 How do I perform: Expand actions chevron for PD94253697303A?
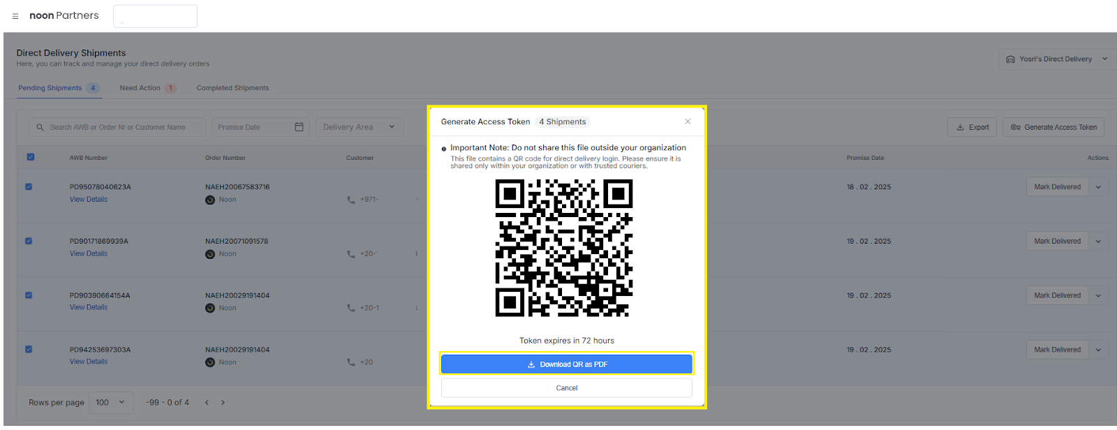coord(1098,350)
